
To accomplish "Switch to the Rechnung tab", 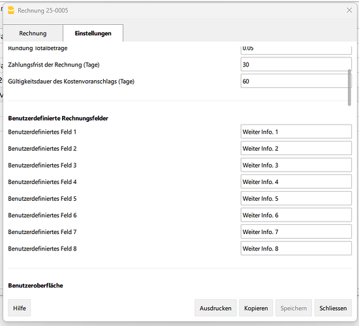I will [33, 33].
